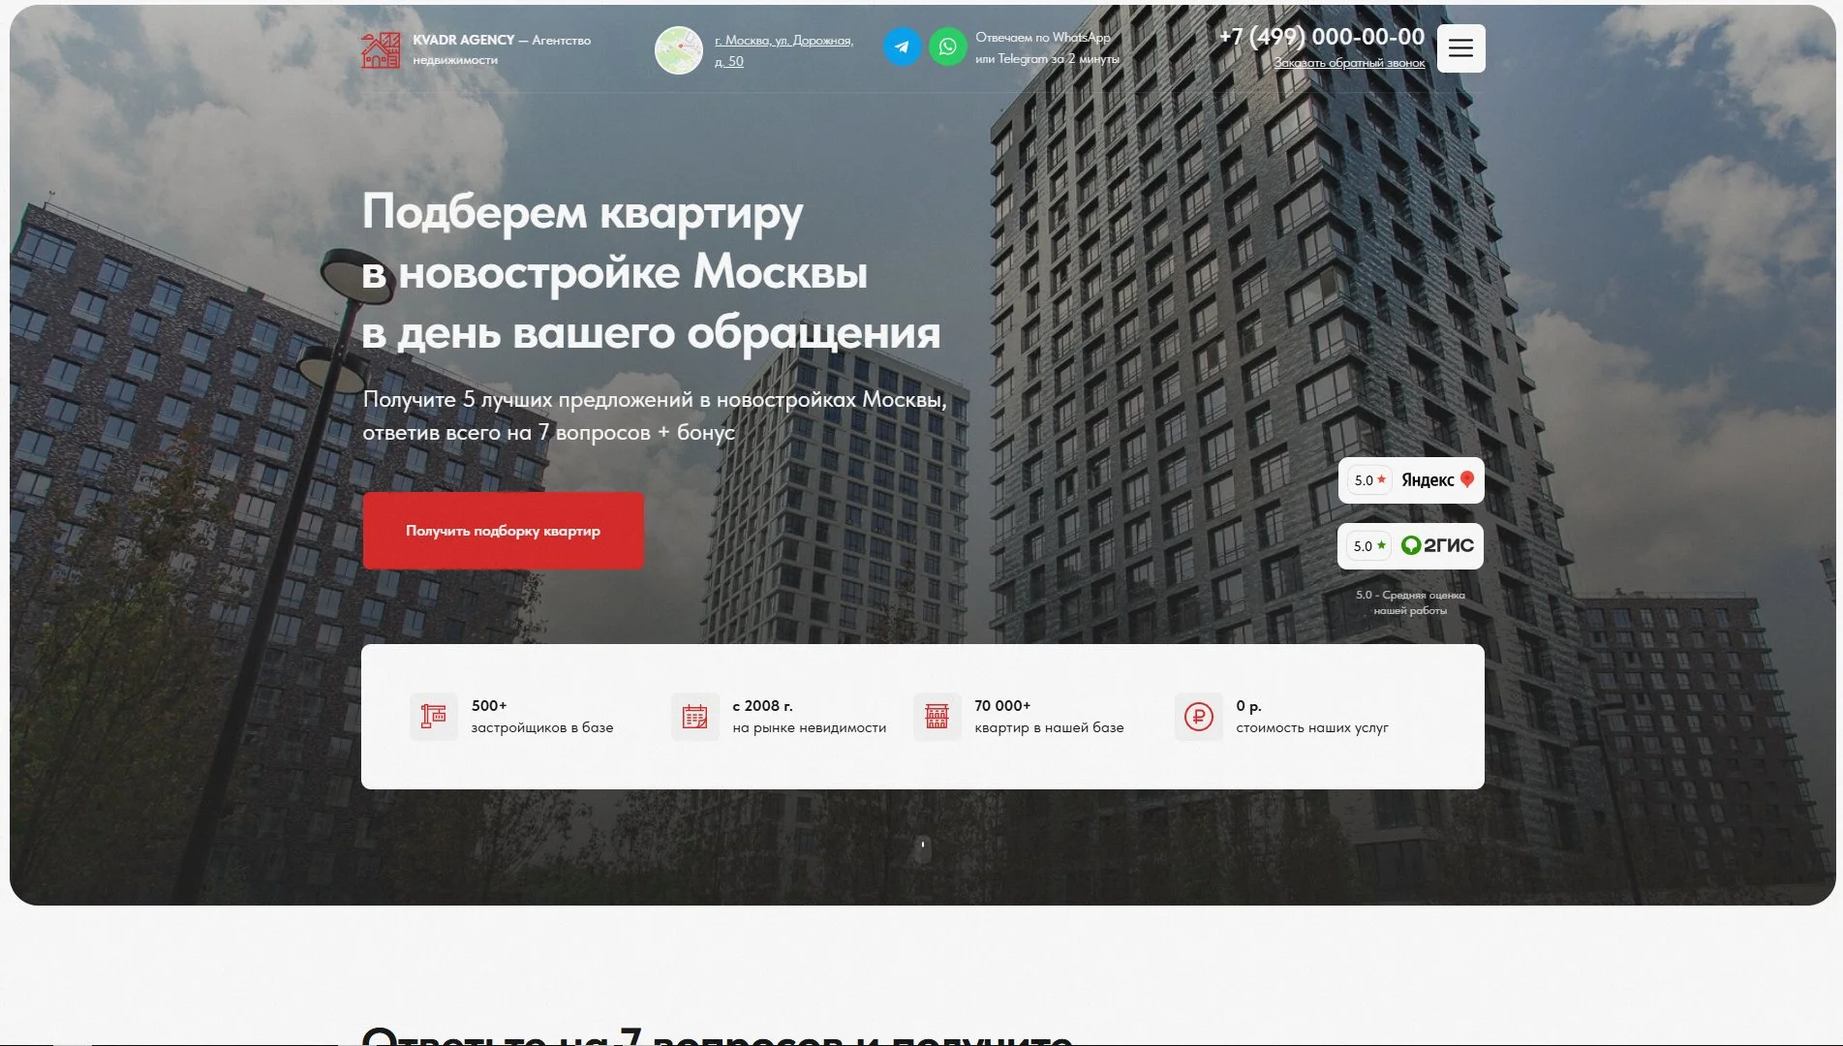This screenshot has height=1046, width=1843.
Task: Click the address link г. Москва, ул. Дорожная
Action: (783, 50)
